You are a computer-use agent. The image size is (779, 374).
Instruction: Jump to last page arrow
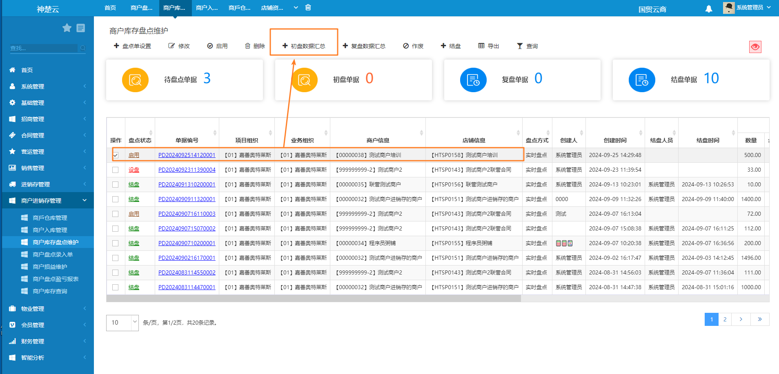click(760, 319)
